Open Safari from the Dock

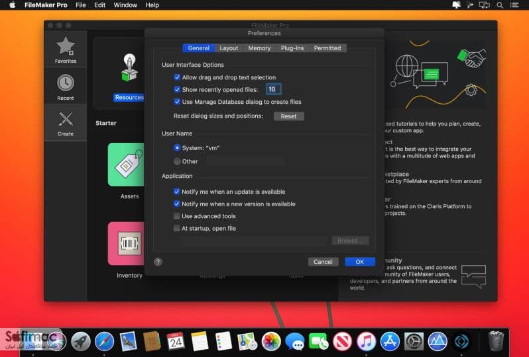tap(104, 341)
